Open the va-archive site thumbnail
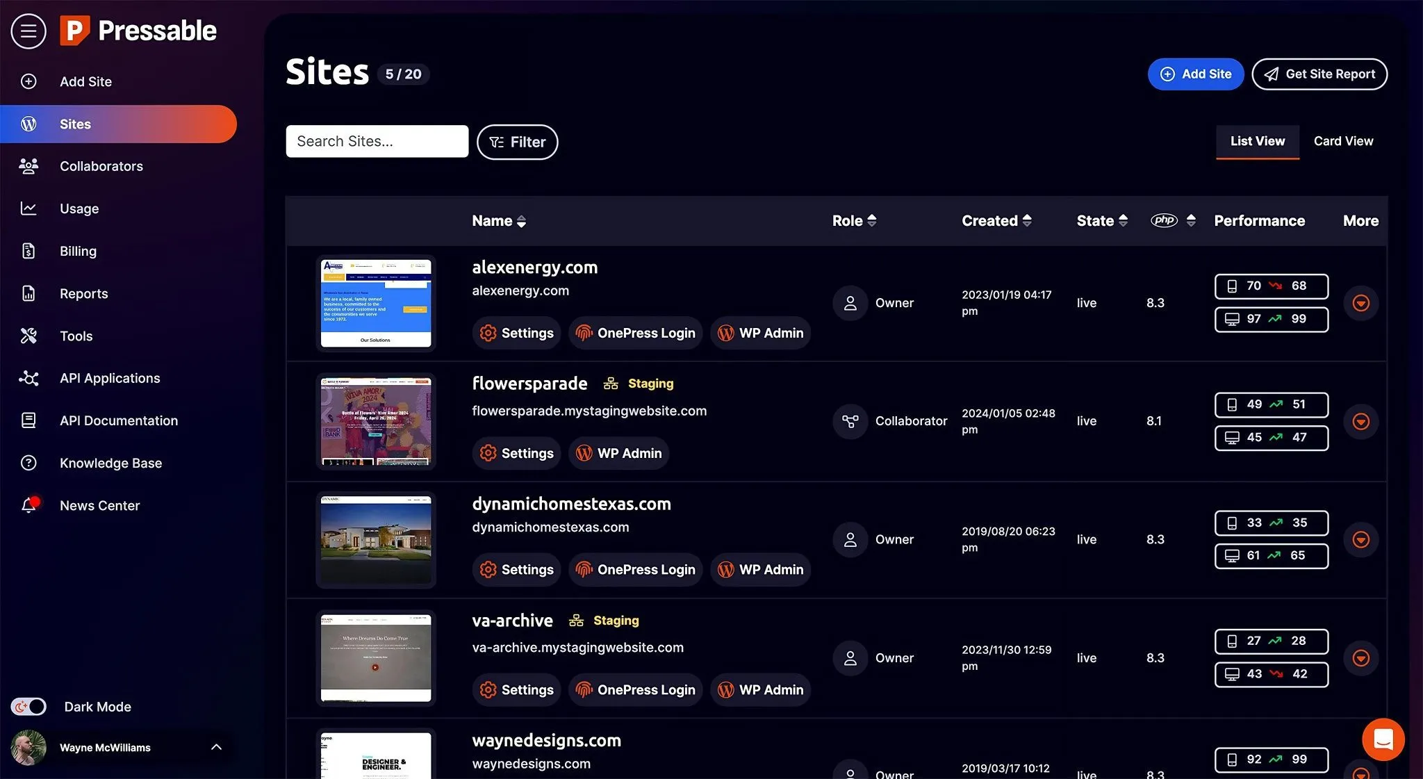The height and width of the screenshot is (779, 1423). coord(376,658)
